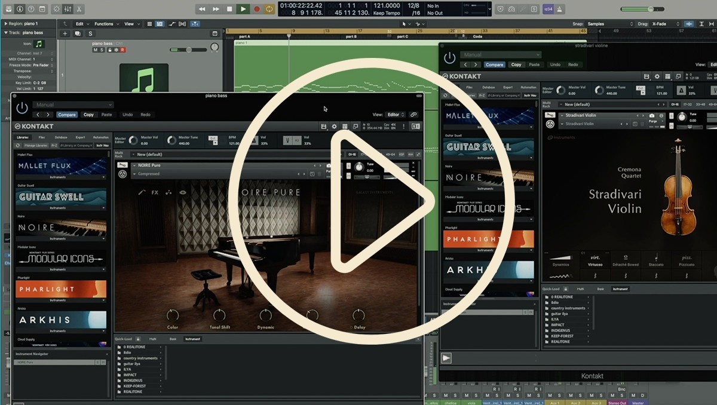Viewport: 717px width, 405px height.
Task: Click Kontakt save disk icon in piano bass window
Action: 324,127
